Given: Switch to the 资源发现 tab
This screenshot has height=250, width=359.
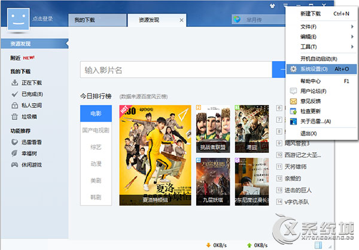Looking at the screenshot, I should [157, 20].
